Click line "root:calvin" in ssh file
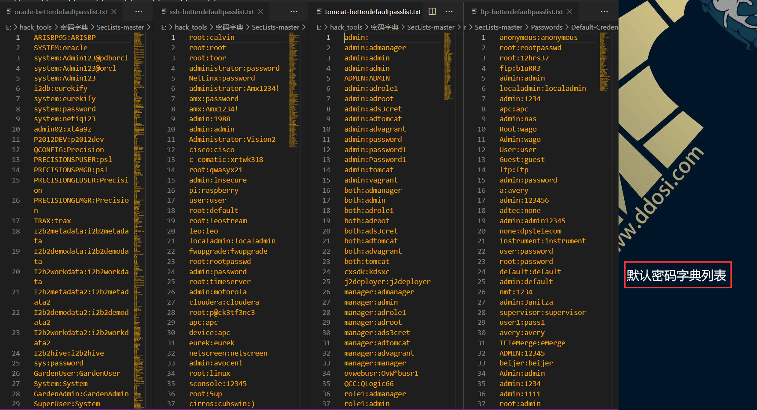The height and width of the screenshot is (410, 757). [212, 37]
